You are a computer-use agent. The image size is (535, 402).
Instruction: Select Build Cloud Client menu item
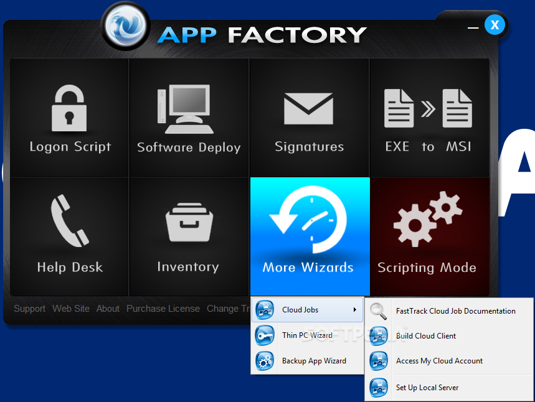pyautogui.click(x=449, y=336)
